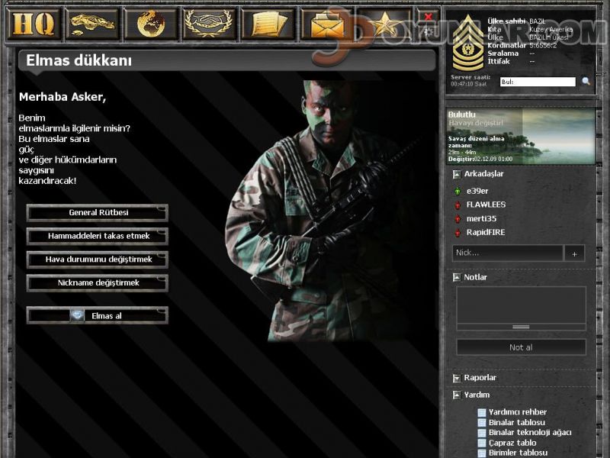The height and width of the screenshot is (458, 610).
Task: Collapse the Arkadaşlar friends section
Action: pos(456,174)
